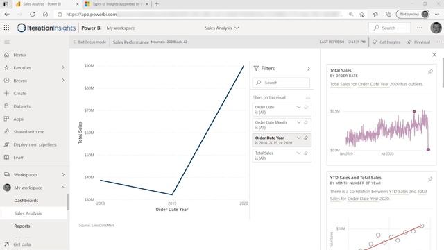Open the browser collections icon
Image resolution: width=444 pixels, height=250 pixels.
click(388, 14)
